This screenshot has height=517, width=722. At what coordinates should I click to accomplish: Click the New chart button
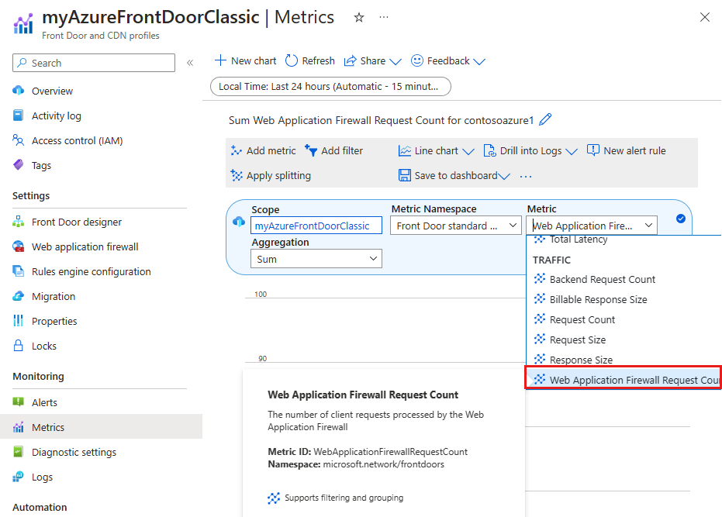(x=245, y=60)
